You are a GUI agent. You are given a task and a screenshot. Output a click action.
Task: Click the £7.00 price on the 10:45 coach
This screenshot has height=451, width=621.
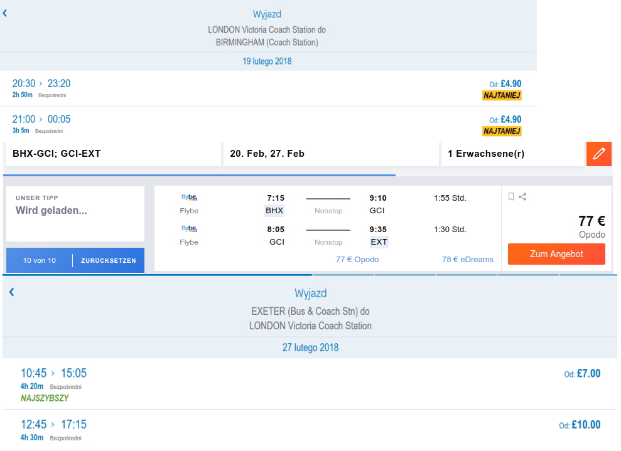click(582, 373)
